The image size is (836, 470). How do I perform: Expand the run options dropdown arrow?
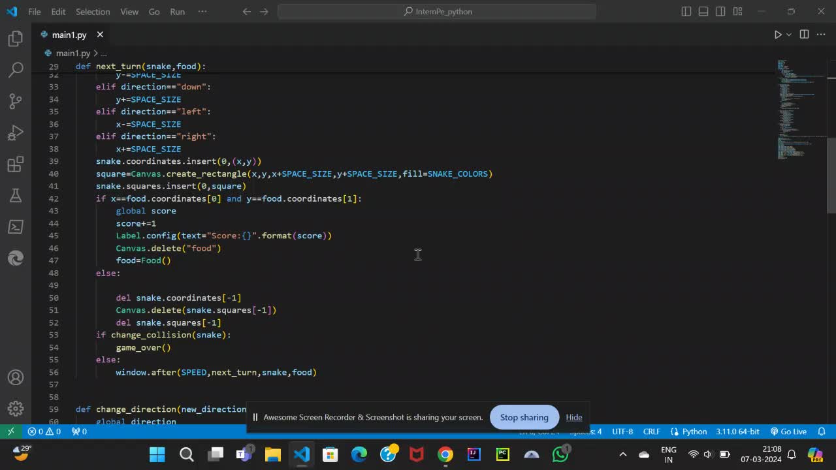coord(789,35)
